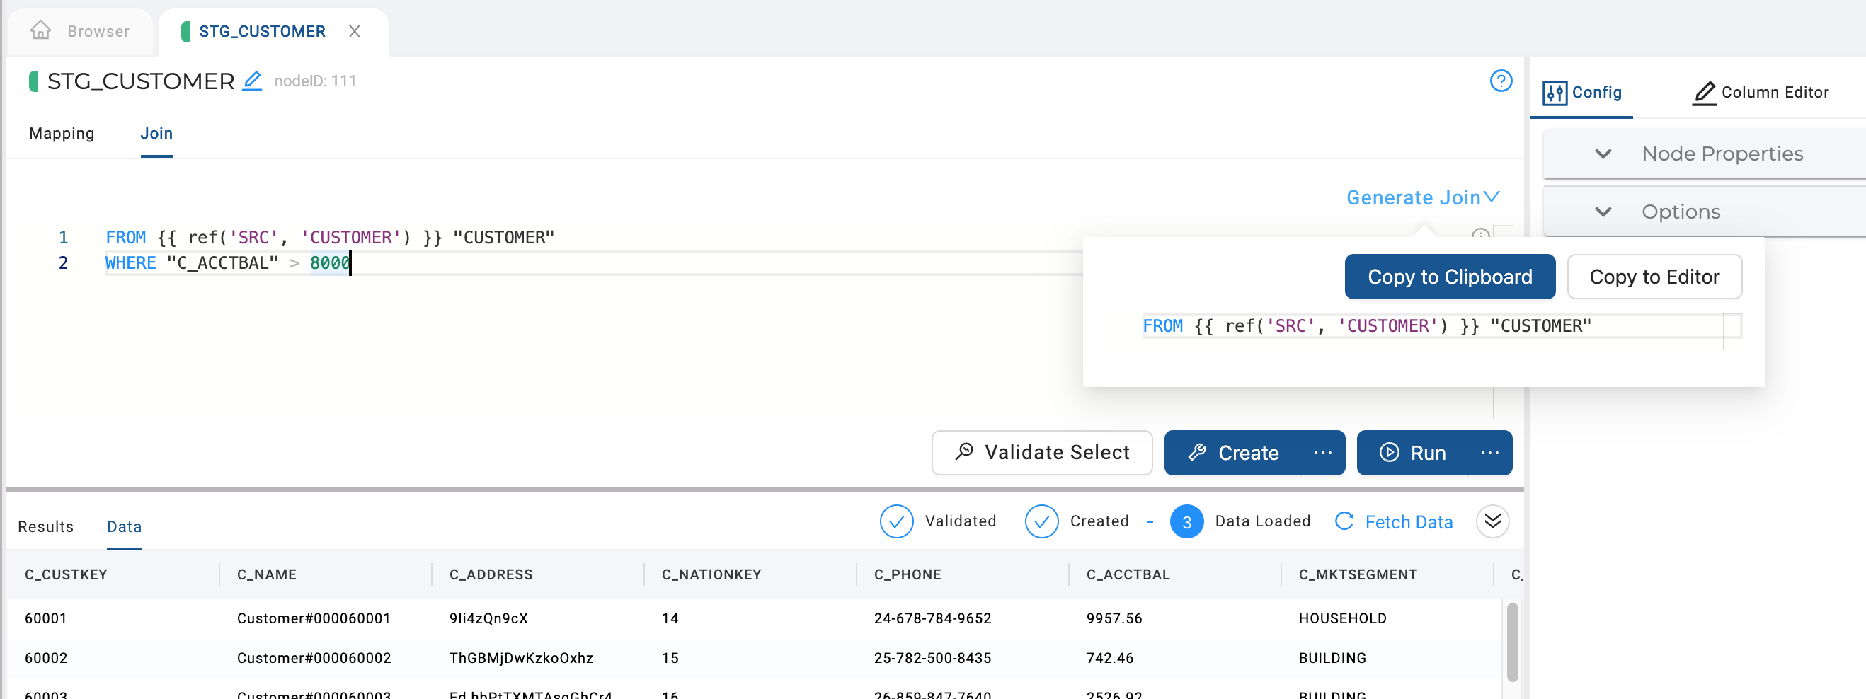Toggle the Generate Join dropdown
1866x699 pixels.
pyautogui.click(x=1423, y=197)
